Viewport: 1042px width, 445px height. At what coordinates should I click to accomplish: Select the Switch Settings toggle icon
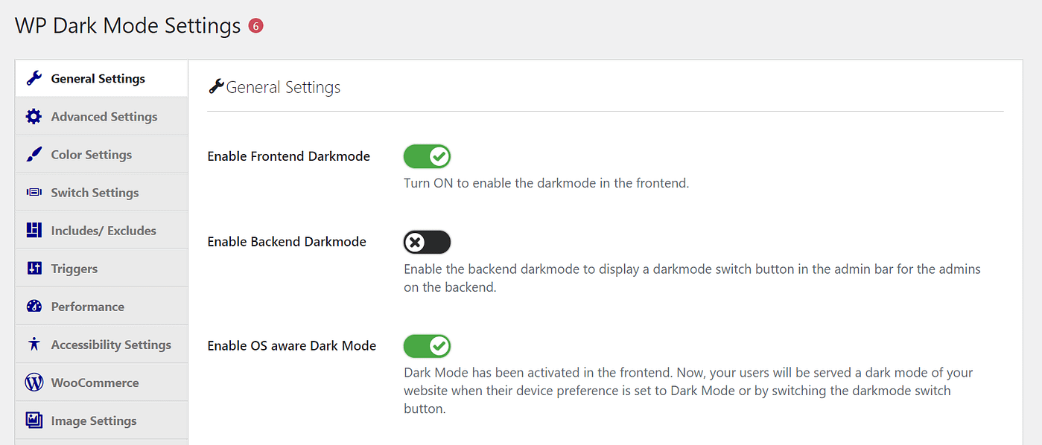pyautogui.click(x=35, y=192)
